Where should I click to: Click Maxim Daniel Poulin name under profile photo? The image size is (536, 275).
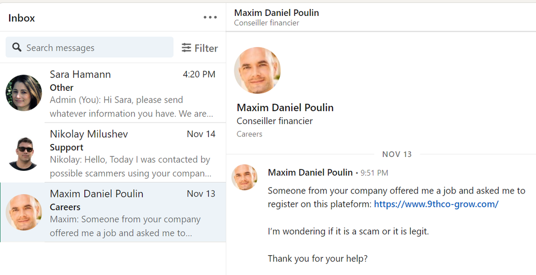tap(285, 107)
